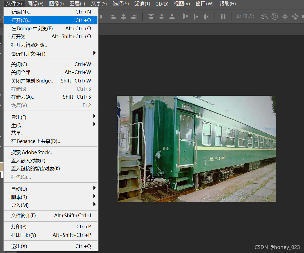
Task: Open the 图像(I) menu
Action: (56, 4)
